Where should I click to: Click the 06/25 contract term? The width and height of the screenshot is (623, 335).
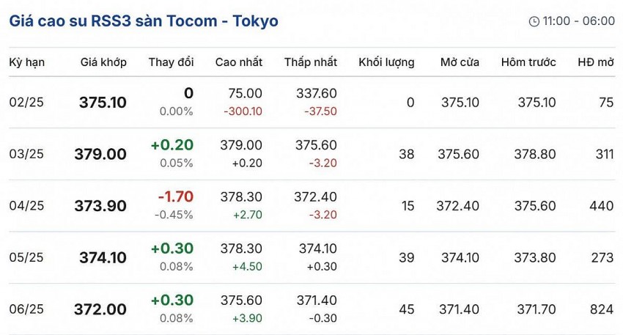tap(26, 309)
